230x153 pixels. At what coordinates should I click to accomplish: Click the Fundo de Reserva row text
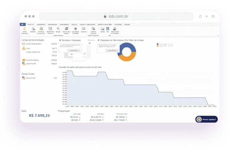32,60
